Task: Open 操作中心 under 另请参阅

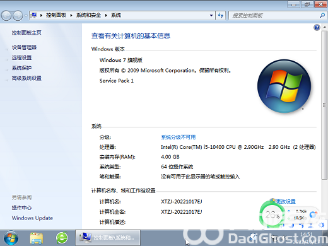Action: point(21,208)
